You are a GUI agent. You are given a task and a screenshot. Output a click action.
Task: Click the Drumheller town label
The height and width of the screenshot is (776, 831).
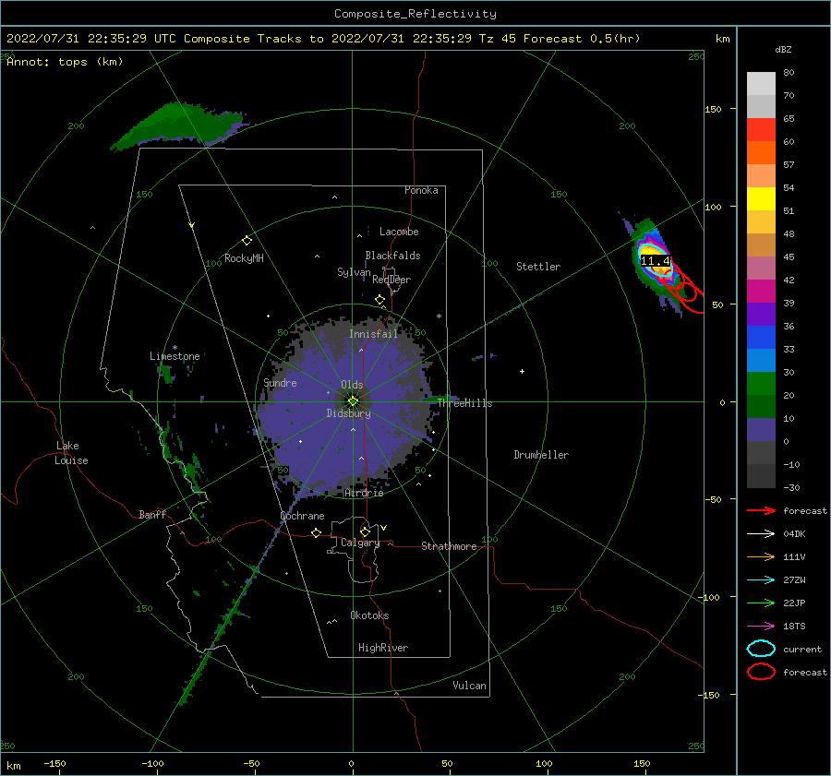click(x=541, y=455)
